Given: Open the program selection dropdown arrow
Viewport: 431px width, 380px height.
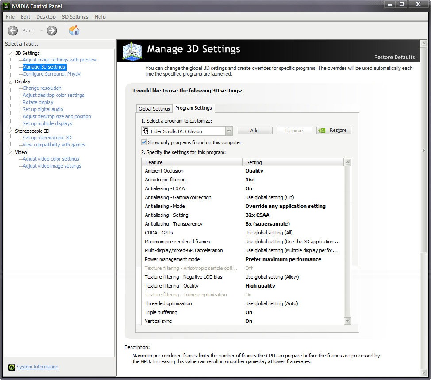Looking at the screenshot, I should pos(228,131).
